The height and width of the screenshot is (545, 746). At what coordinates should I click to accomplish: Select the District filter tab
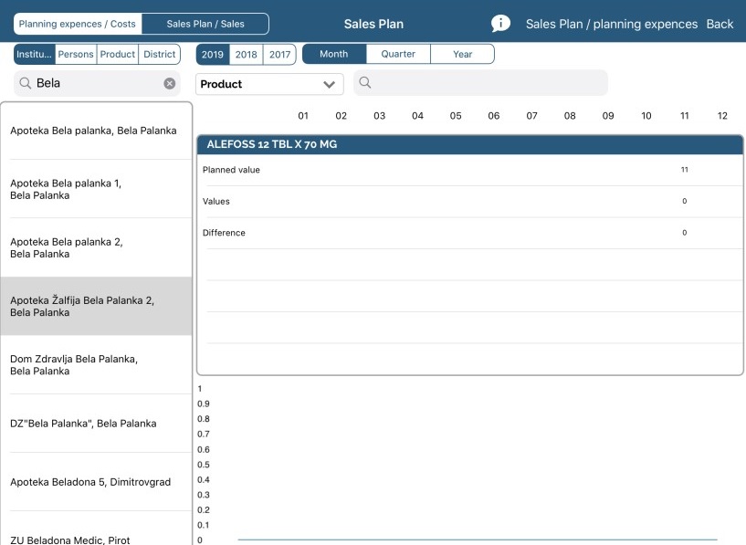pyautogui.click(x=159, y=55)
